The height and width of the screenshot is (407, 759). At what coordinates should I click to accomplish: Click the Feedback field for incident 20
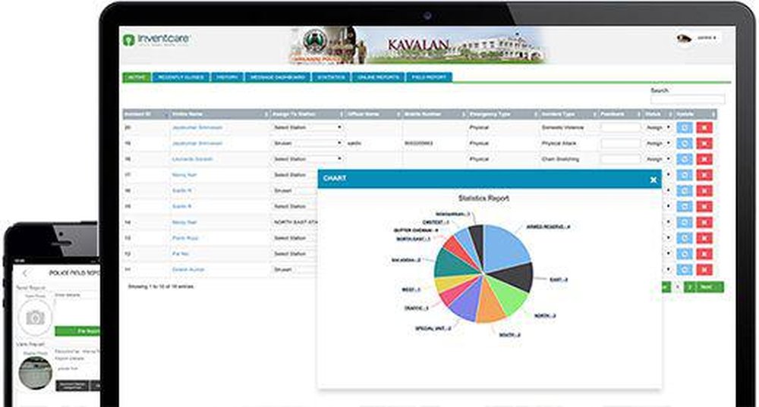tap(620, 127)
